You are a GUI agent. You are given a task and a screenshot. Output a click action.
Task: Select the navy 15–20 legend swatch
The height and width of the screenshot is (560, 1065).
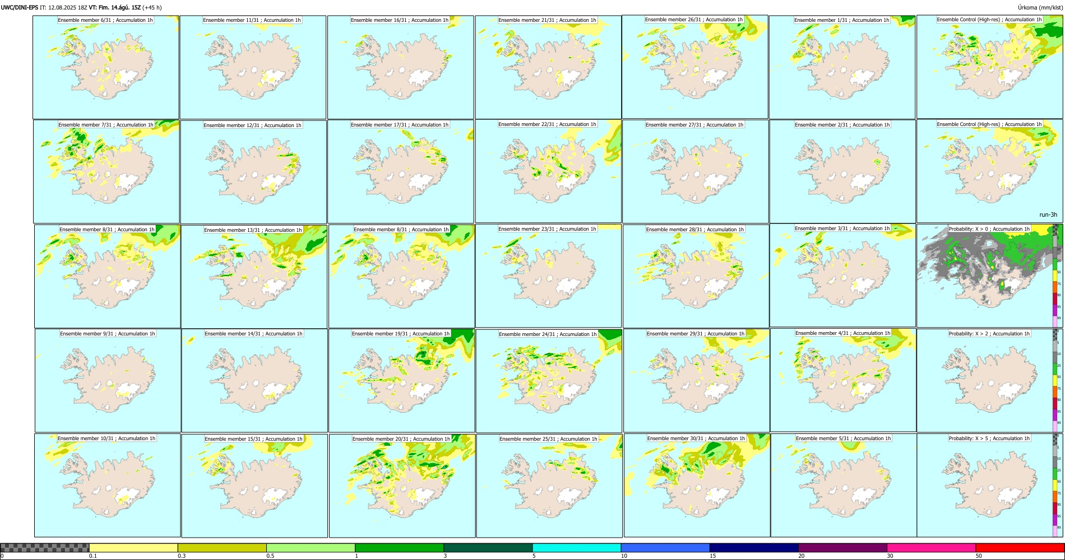coord(754,548)
